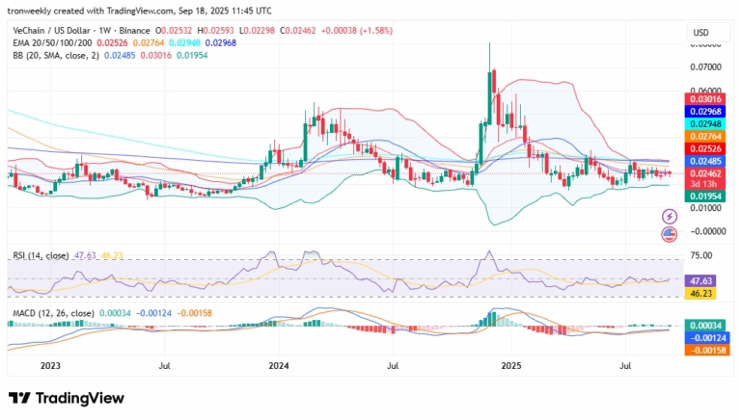Click the 2024 label on time axis
The height and width of the screenshot is (420, 741).
pos(279,366)
